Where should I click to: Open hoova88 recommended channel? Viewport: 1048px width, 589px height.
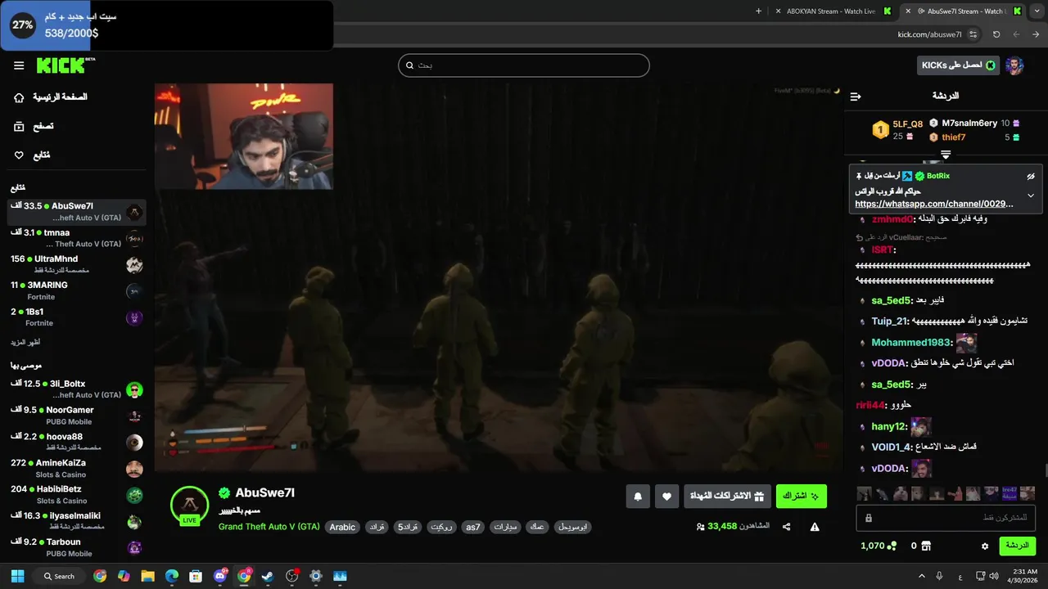click(x=77, y=442)
